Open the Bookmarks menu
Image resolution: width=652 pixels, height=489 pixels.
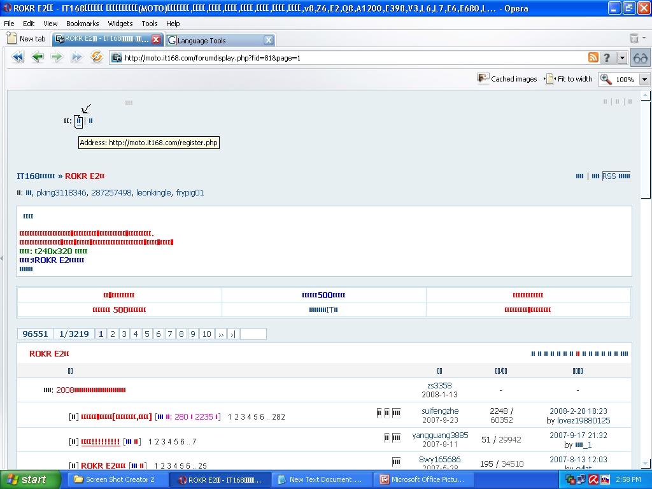click(82, 24)
